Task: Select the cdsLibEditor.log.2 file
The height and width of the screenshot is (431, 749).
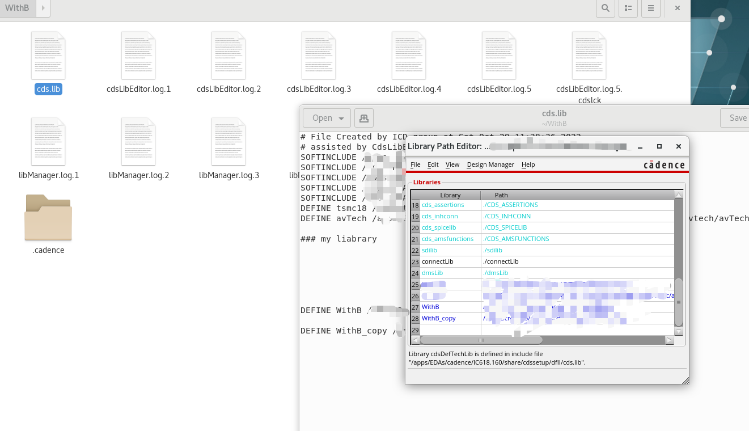Action: click(x=229, y=55)
